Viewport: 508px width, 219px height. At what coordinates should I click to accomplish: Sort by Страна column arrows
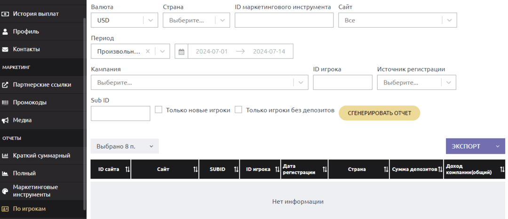(x=386, y=169)
